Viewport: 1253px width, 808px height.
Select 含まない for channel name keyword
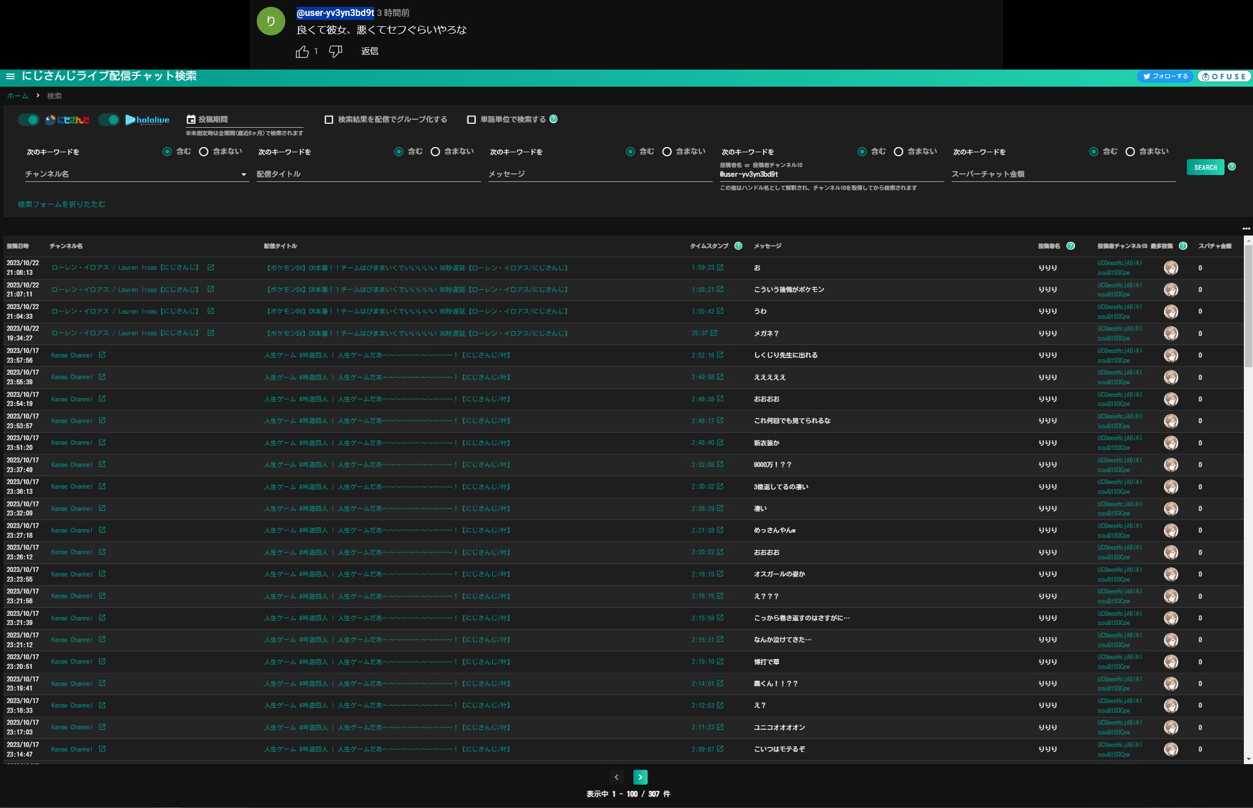204,152
